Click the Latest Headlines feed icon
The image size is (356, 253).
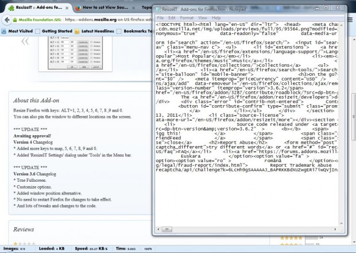click(77, 32)
